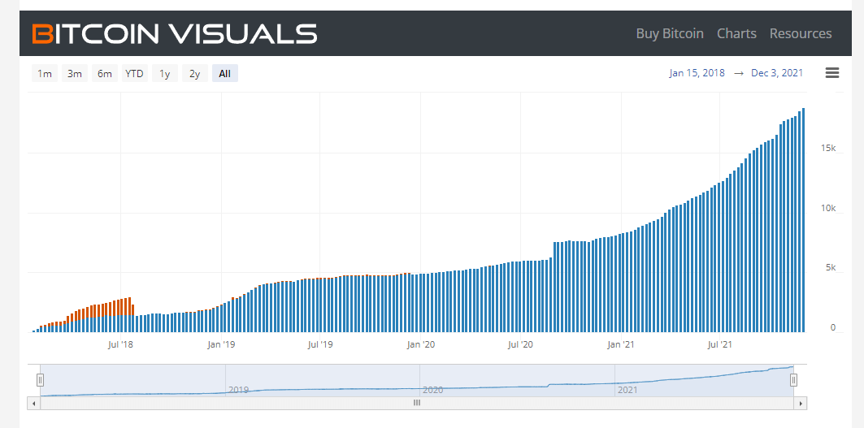Edit the Dec 3, 2021 end date
The height and width of the screenshot is (428, 864).
click(777, 73)
